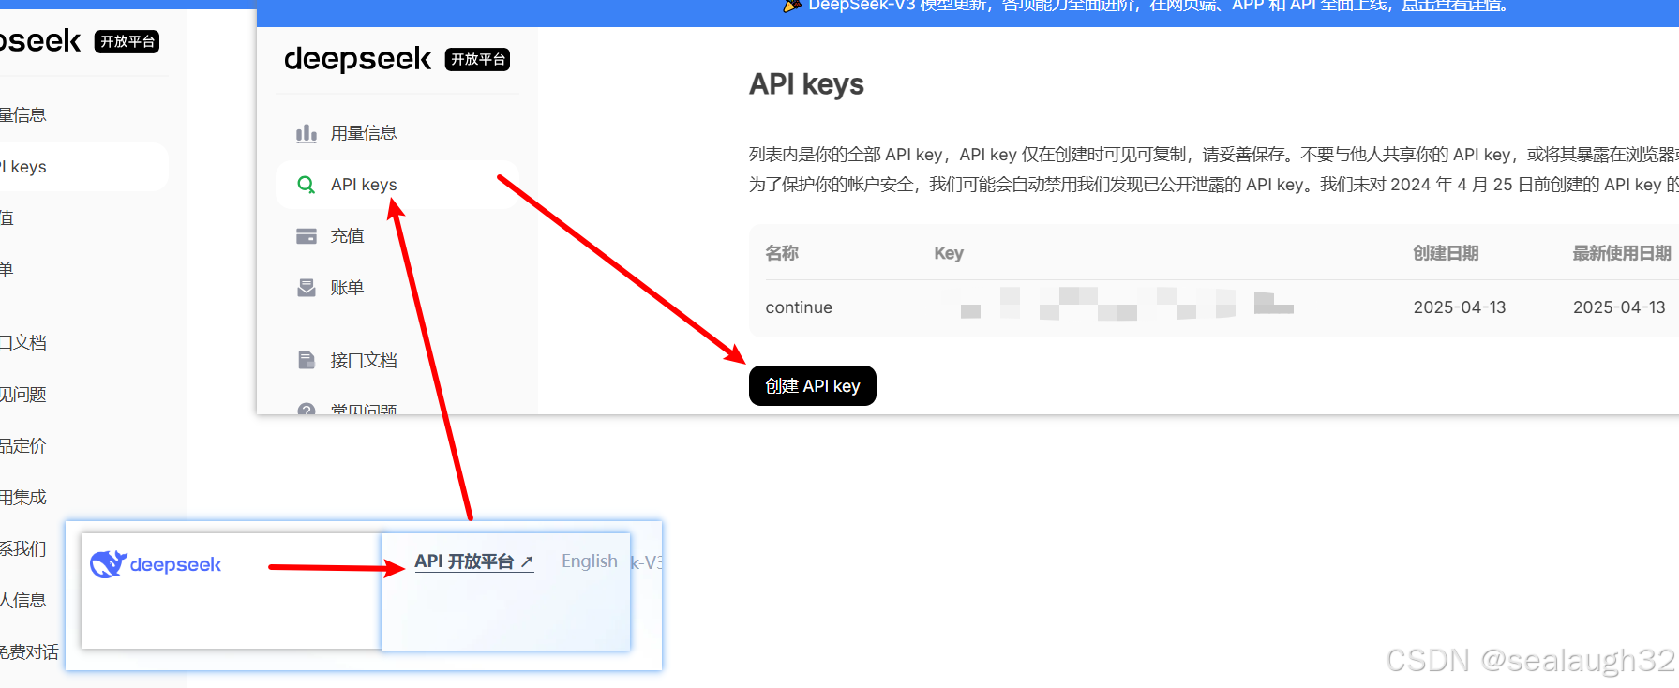Click the deepseek whale logo in inset
The height and width of the screenshot is (688, 1679).
click(108, 564)
